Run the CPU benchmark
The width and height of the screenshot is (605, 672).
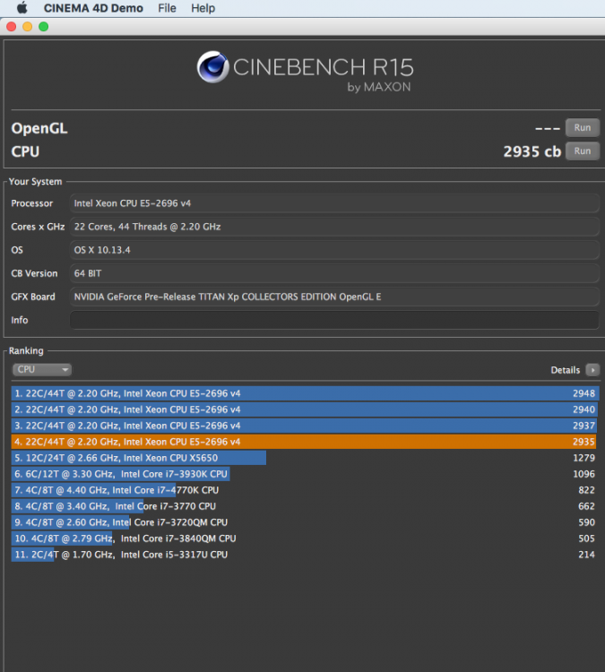coord(583,151)
